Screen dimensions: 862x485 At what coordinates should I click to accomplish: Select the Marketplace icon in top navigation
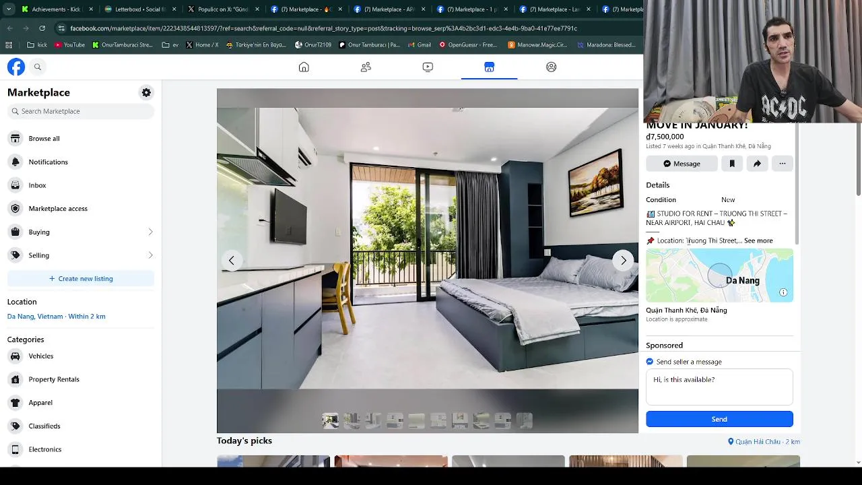click(x=489, y=67)
